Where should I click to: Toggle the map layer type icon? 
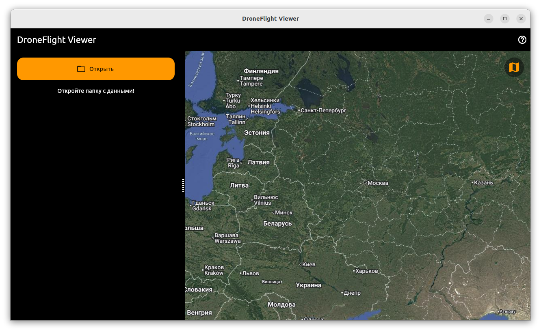514,67
